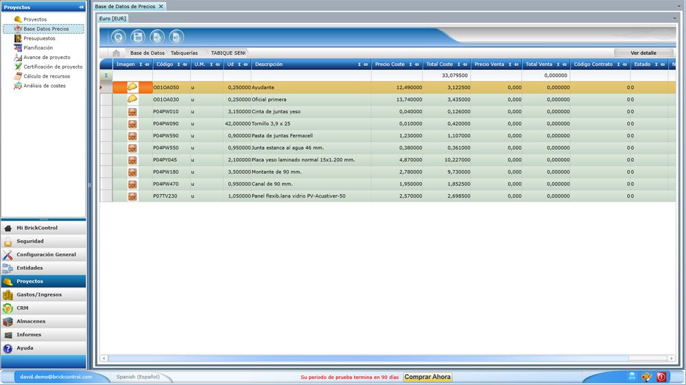The width and height of the screenshot is (686, 385).
Task: Open Entidades navigation section
Action: [43, 268]
